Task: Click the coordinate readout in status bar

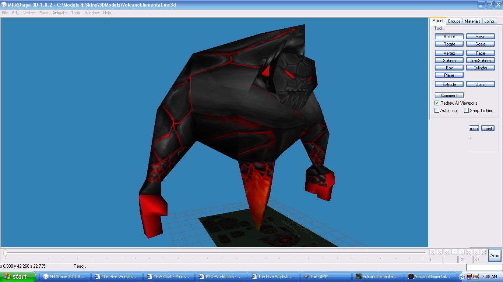Action: [23, 266]
